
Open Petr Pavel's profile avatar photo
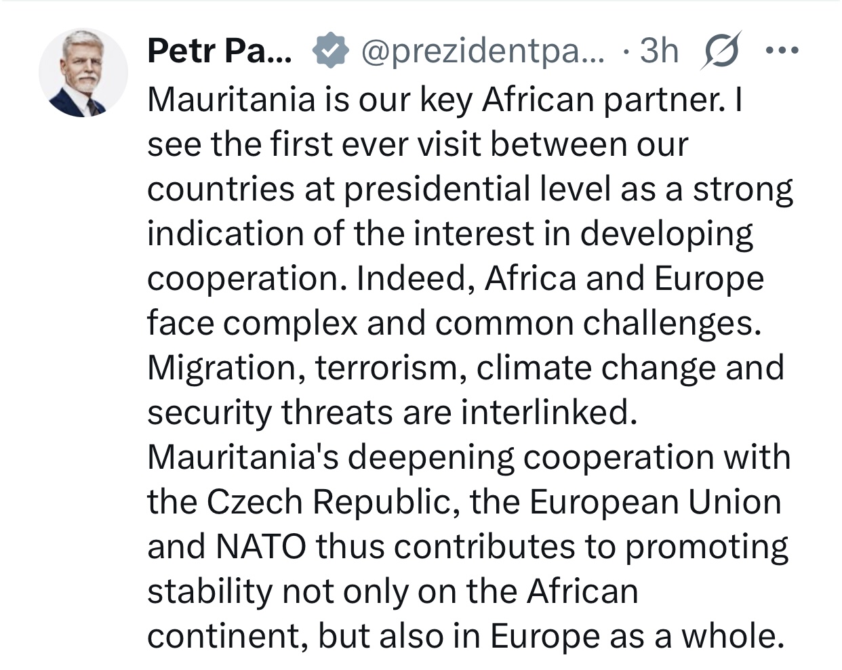83,72
